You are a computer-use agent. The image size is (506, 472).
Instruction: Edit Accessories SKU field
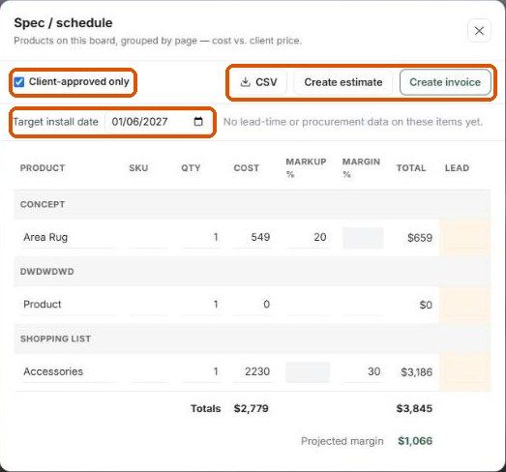pos(148,372)
